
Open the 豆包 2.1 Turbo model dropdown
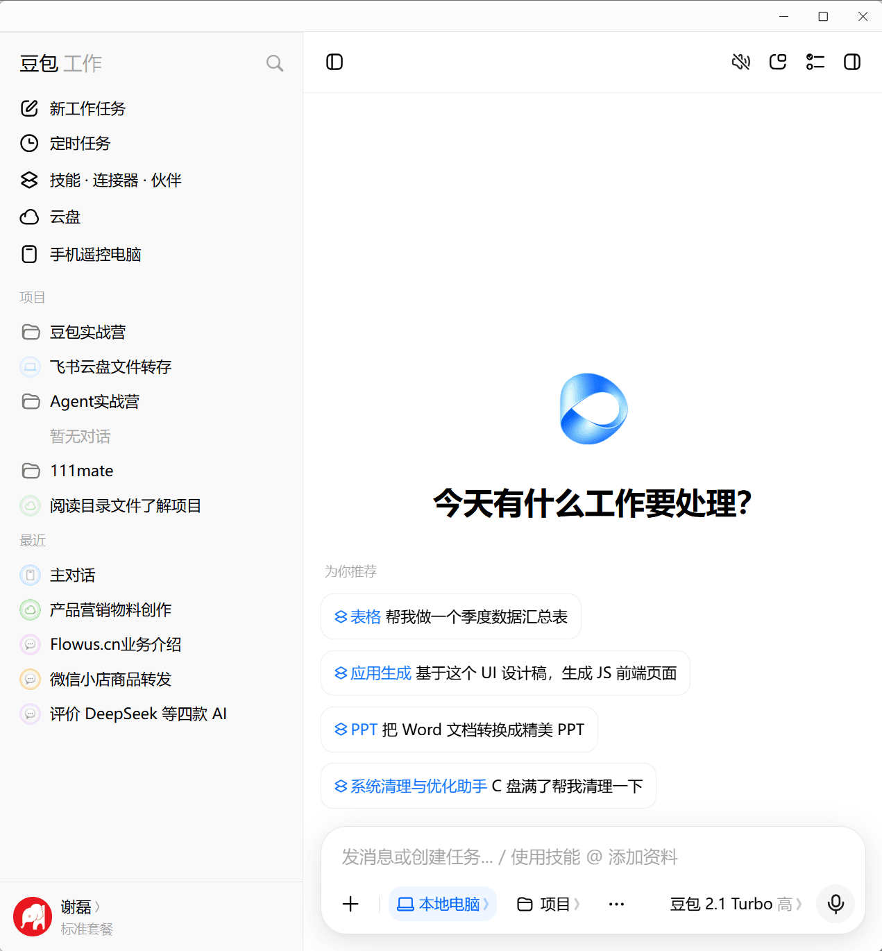(x=736, y=904)
